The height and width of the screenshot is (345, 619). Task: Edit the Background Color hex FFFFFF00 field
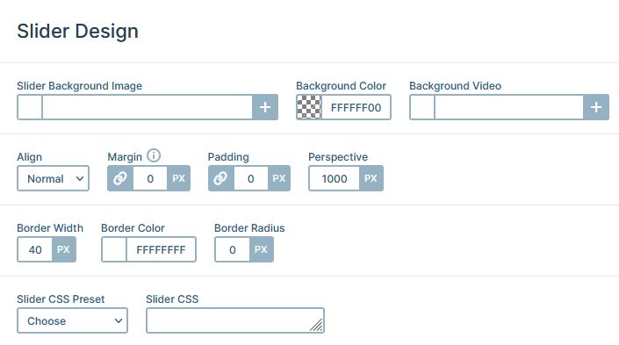tap(356, 107)
